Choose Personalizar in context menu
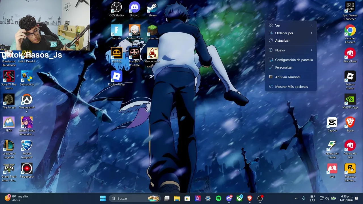Image resolution: width=363 pixels, height=204 pixels. click(291, 67)
